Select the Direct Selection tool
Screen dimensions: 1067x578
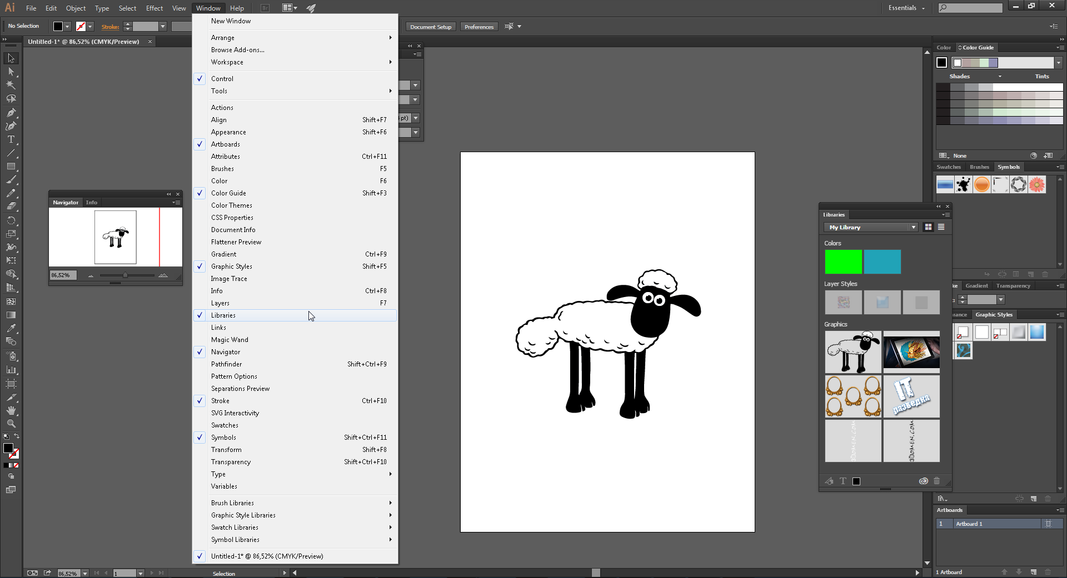11,72
